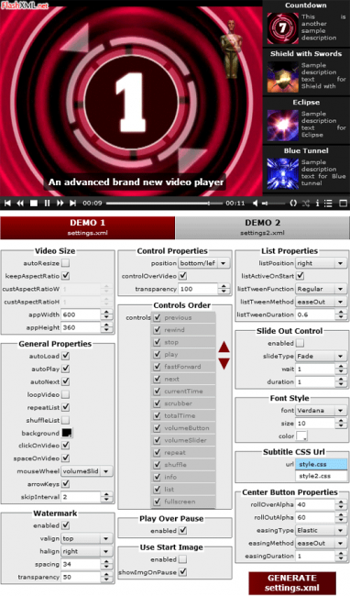Click the previous track button in player

7,204
